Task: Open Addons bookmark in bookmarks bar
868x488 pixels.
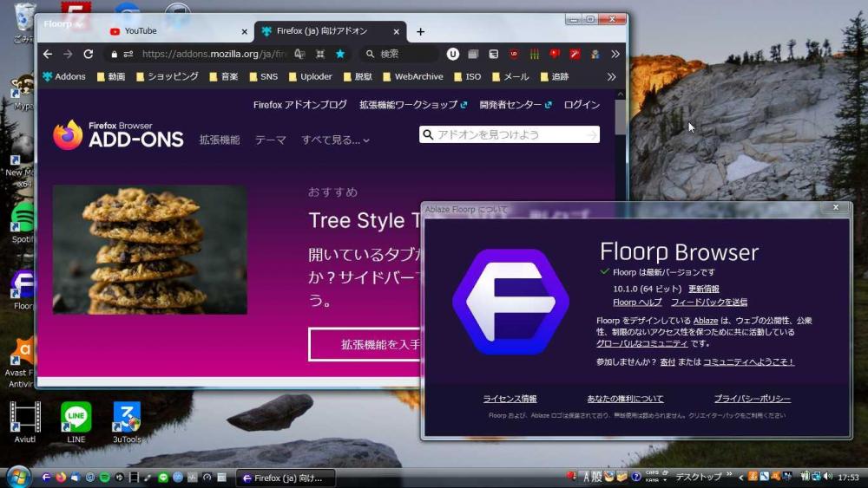Action: [x=64, y=77]
